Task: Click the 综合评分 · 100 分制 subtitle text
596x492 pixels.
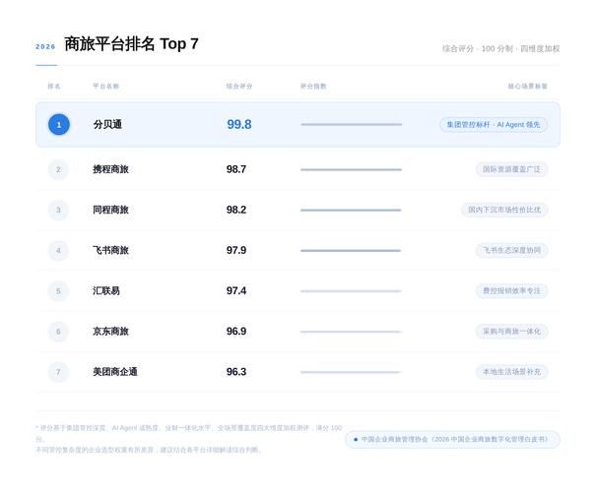Action: pyautogui.click(x=501, y=48)
